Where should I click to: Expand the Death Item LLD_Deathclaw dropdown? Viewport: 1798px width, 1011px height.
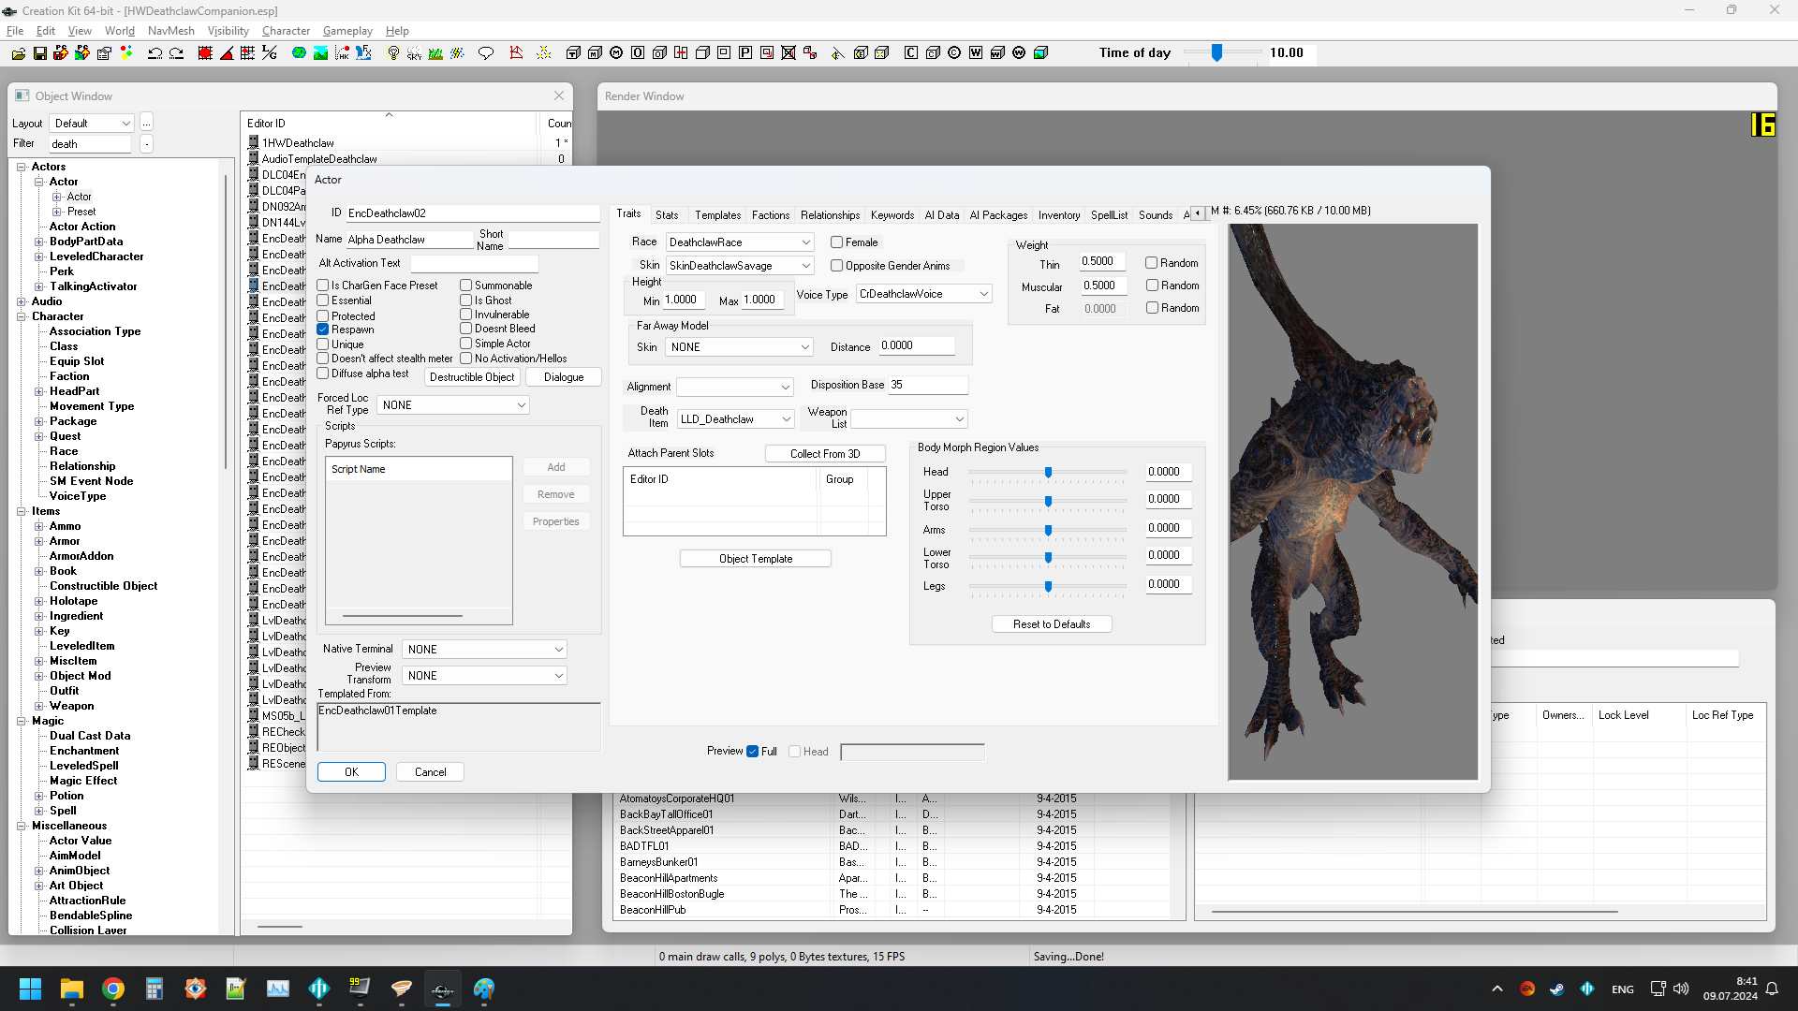(x=736, y=419)
